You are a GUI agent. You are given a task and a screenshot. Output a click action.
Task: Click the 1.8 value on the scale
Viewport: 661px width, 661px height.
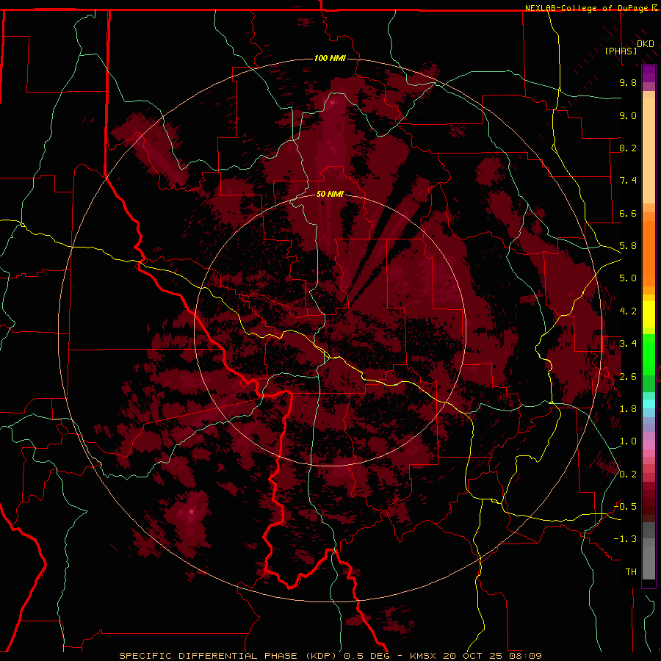coord(628,409)
